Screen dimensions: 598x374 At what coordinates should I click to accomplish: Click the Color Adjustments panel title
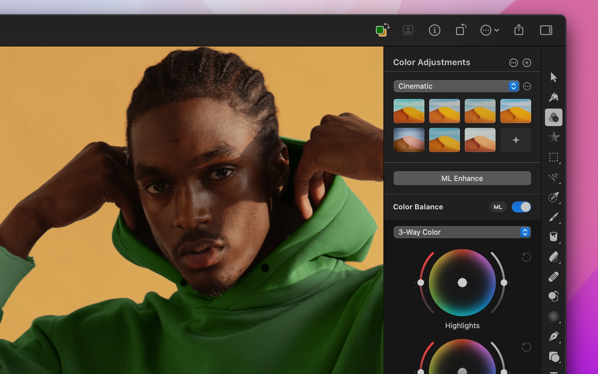click(x=432, y=62)
